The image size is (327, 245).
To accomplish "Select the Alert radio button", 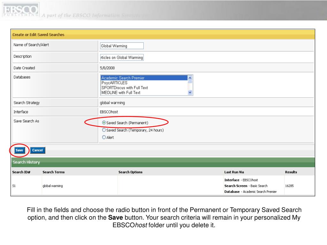I will (104, 137).
